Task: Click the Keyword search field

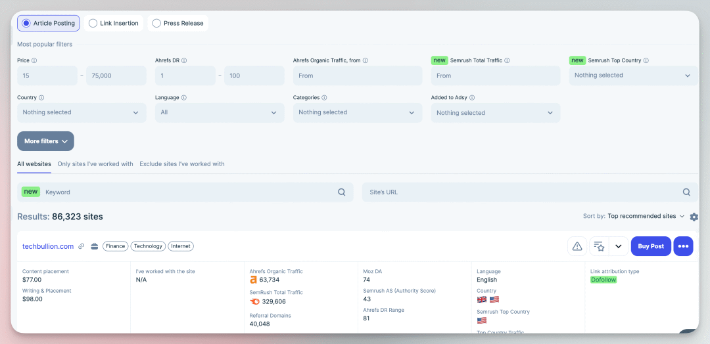Action: click(185, 192)
